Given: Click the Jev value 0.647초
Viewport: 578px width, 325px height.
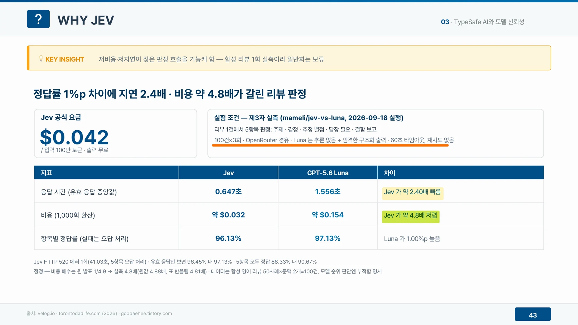Looking at the screenshot, I should [228, 192].
